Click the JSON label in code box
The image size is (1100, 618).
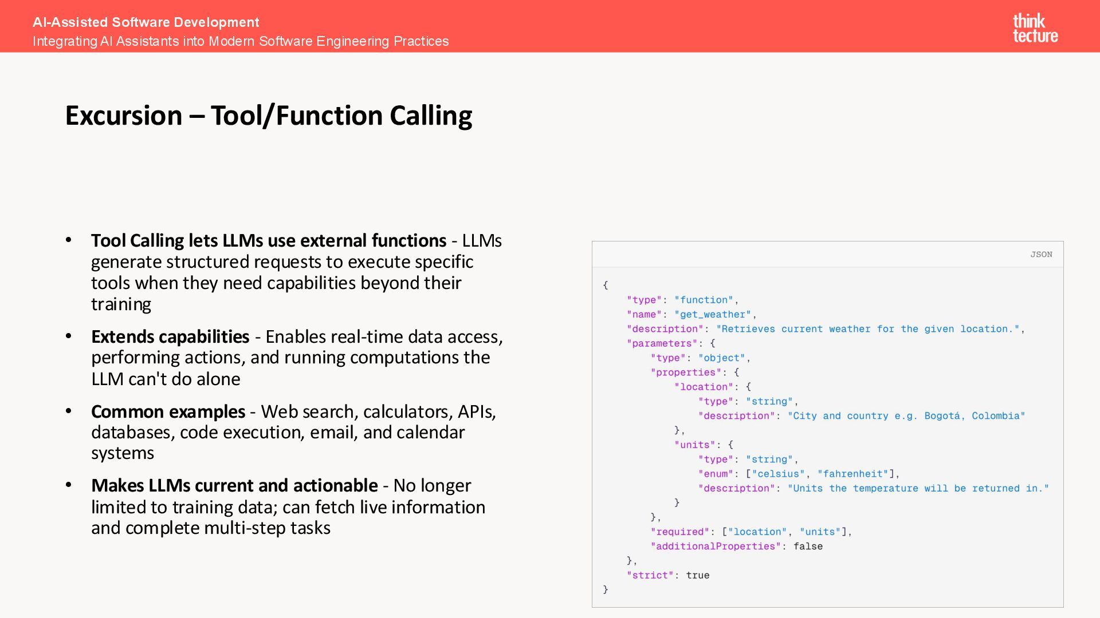1040,255
